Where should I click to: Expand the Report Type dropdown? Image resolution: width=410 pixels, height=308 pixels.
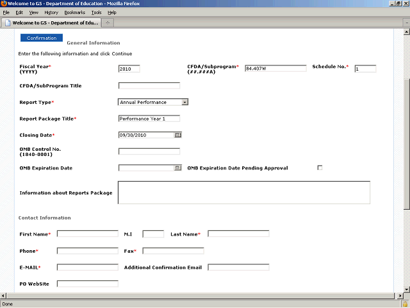(x=185, y=102)
